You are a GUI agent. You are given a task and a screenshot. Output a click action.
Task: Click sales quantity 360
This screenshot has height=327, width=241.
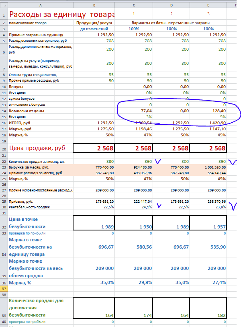click(148, 162)
